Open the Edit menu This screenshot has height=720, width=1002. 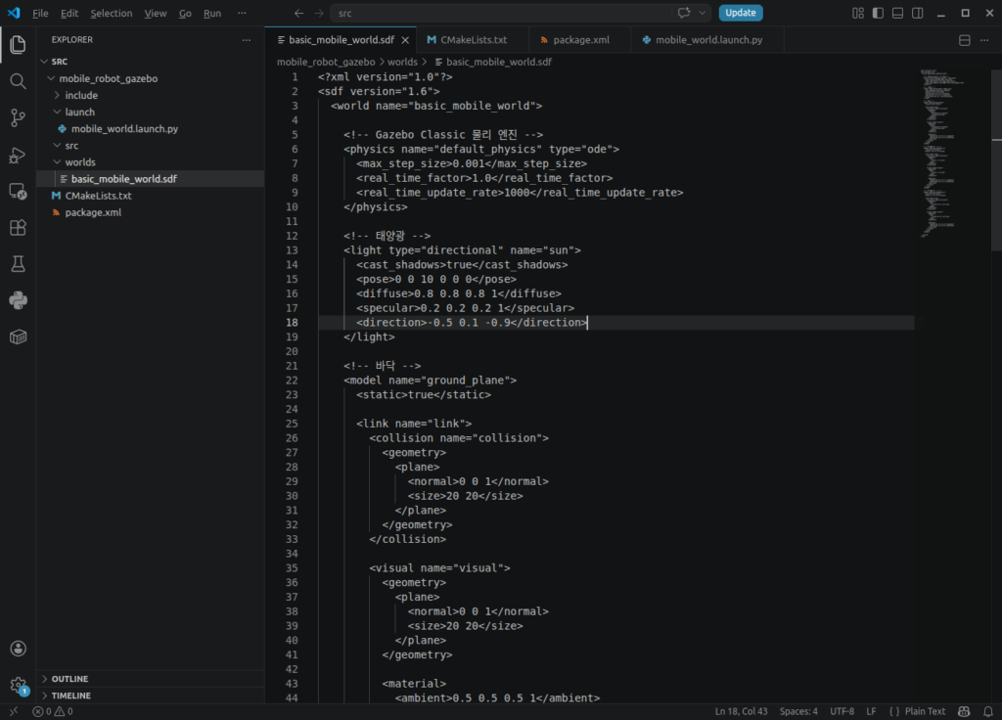[x=69, y=13]
